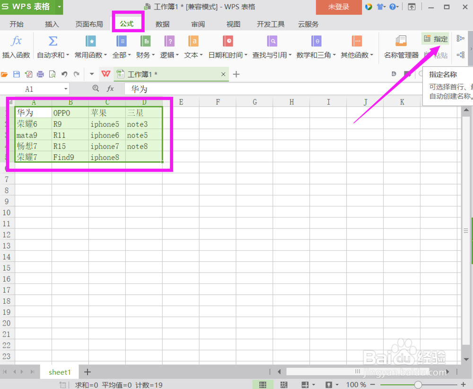Viewport: 473px width, 389px height.
Task: Click the Export to PDF icon
Action: [x=28, y=74]
